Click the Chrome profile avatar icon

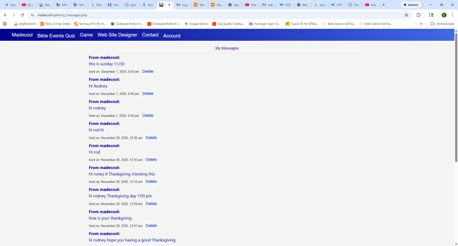(x=444, y=15)
